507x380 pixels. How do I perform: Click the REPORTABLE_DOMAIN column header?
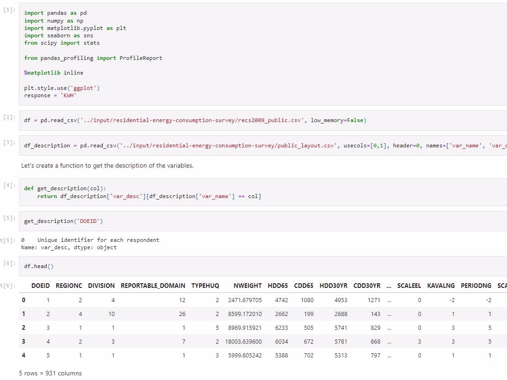coord(153,286)
